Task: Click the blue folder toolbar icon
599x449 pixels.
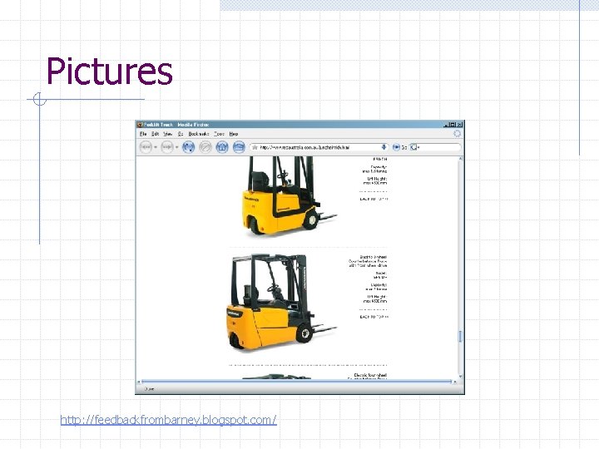Action: [x=239, y=147]
